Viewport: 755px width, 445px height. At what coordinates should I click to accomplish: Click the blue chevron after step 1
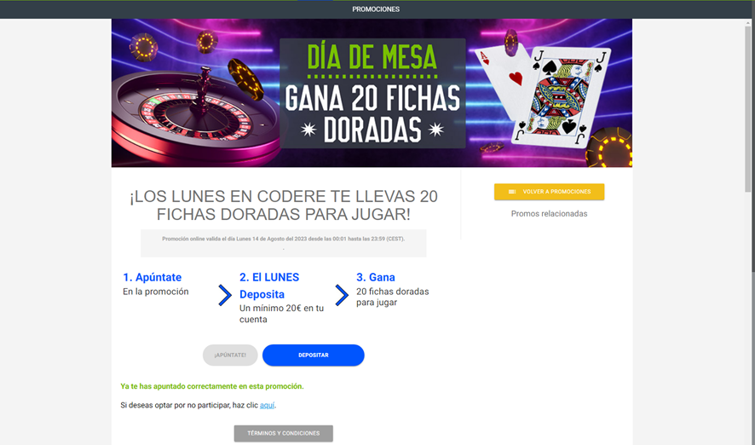pyautogui.click(x=224, y=295)
